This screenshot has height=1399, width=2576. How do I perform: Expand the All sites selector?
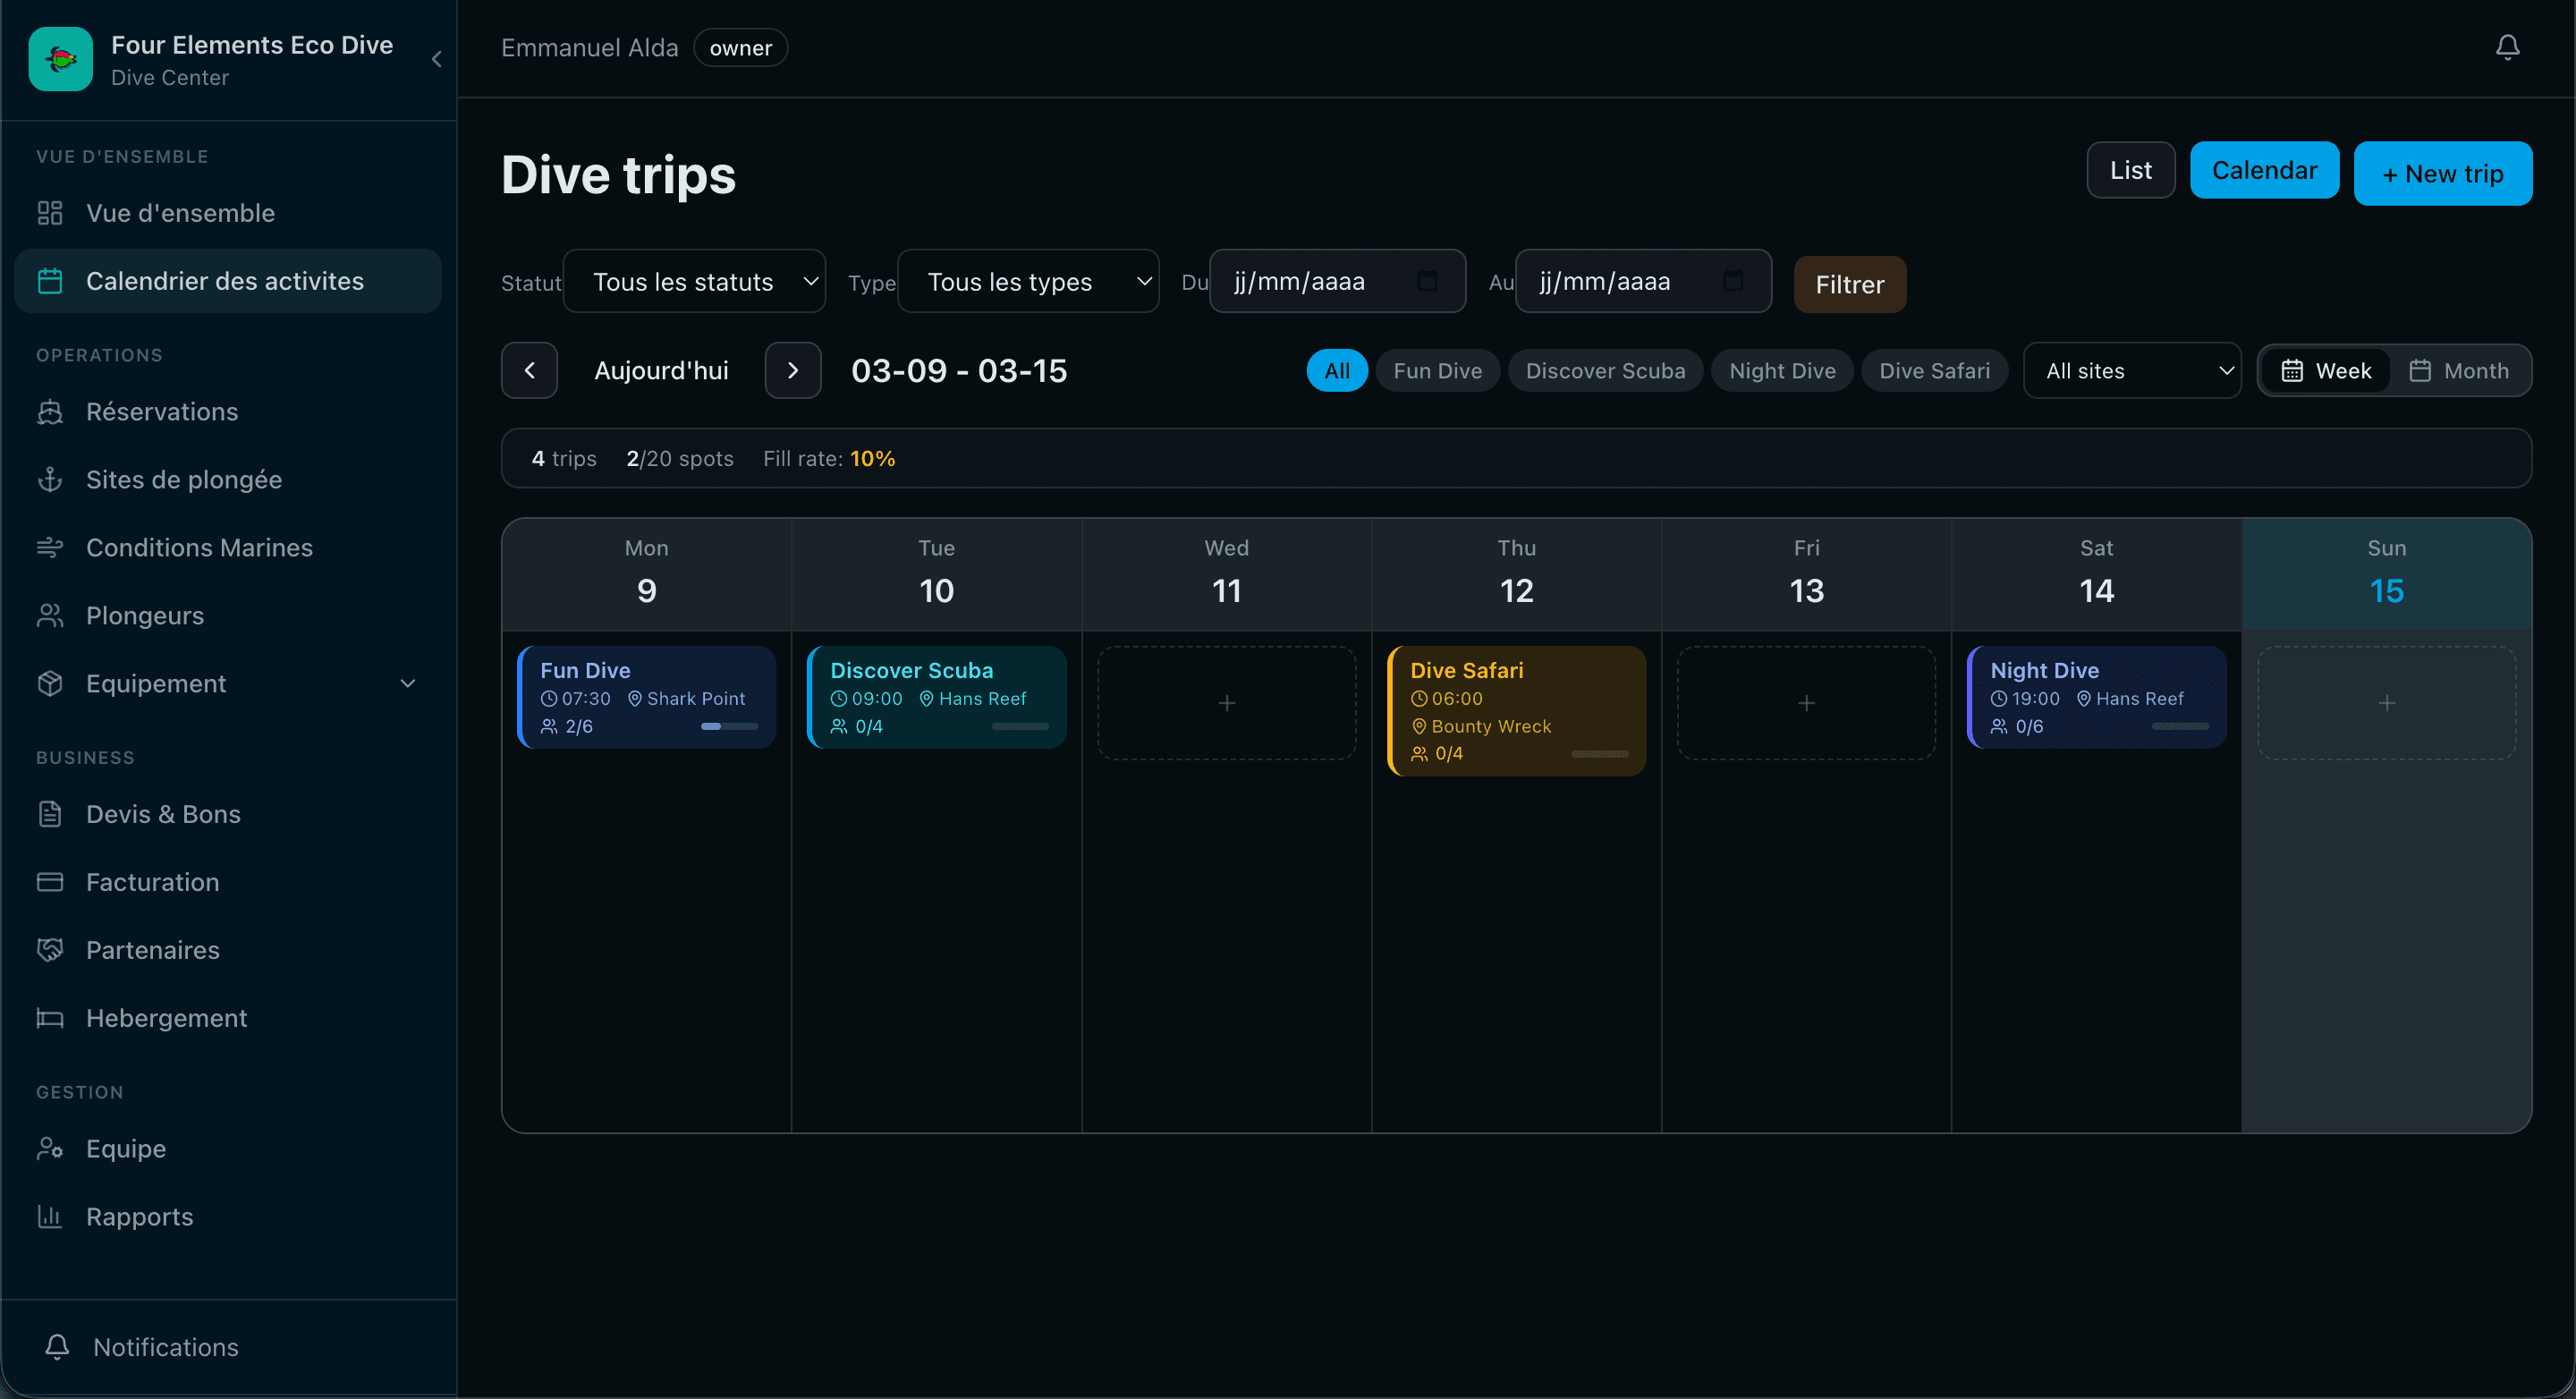[x=2133, y=370]
